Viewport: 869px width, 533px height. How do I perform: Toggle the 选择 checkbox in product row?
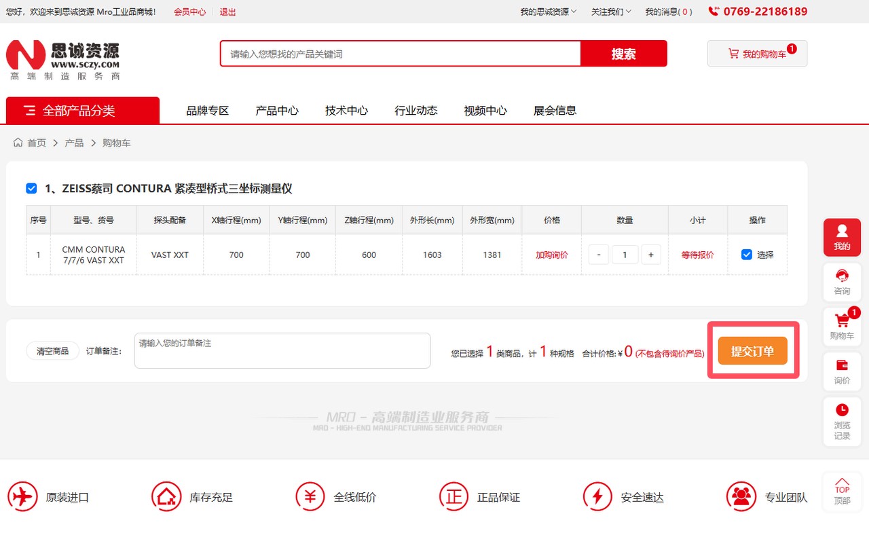pos(747,255)
